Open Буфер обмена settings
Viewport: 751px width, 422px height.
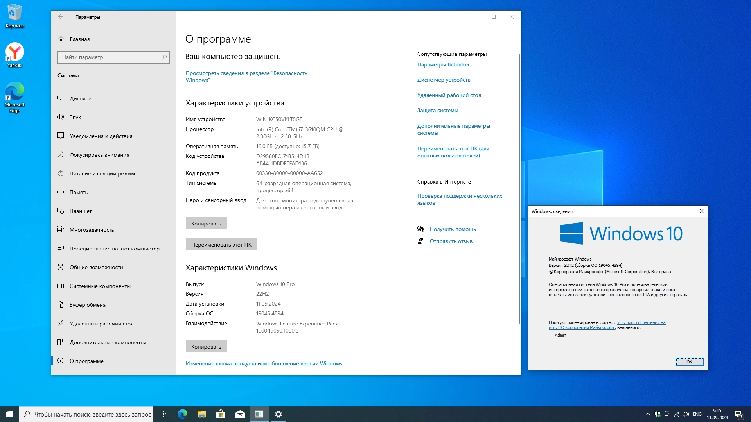click(x=88, y=305)
